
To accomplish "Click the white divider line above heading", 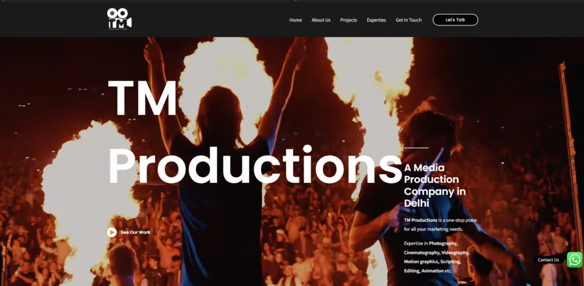I will [x=416, y=148].
